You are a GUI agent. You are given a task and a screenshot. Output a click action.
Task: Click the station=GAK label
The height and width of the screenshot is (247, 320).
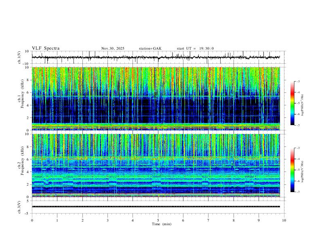pos(150,48)
